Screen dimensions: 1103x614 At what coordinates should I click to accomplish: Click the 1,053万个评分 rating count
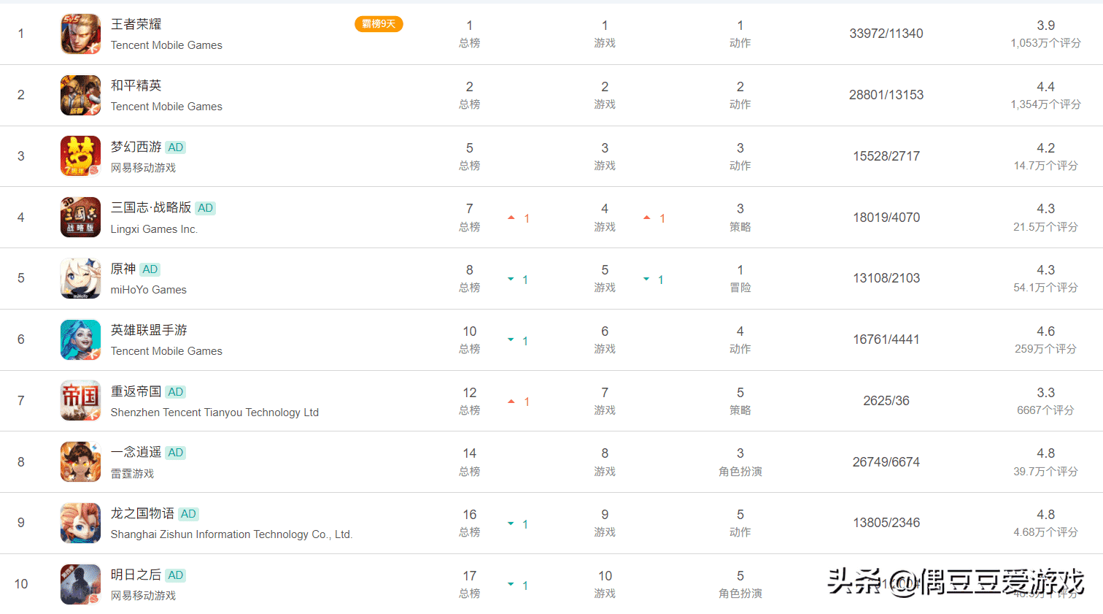click(x=1045, y=43)
